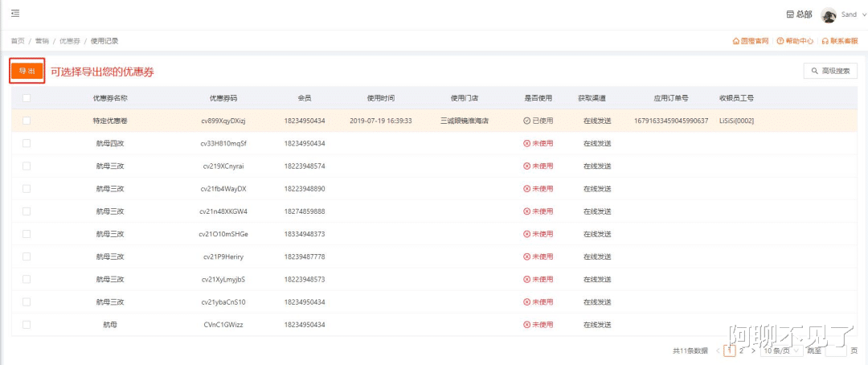Viewport: 868px width, 365px height.
Task: Go to previous page arrow in pagination
Action: (718, 351)
